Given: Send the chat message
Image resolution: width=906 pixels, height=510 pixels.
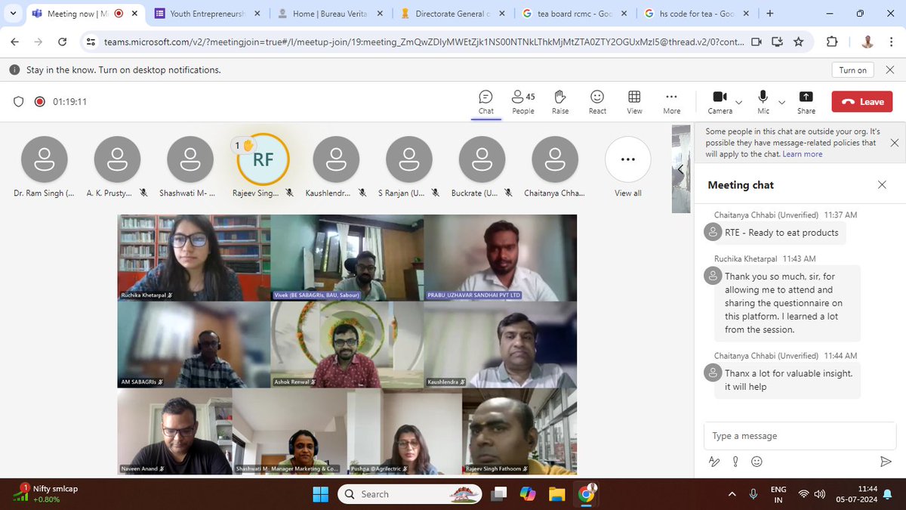Looking at the screenshot, I should click(x=886, y=461).
